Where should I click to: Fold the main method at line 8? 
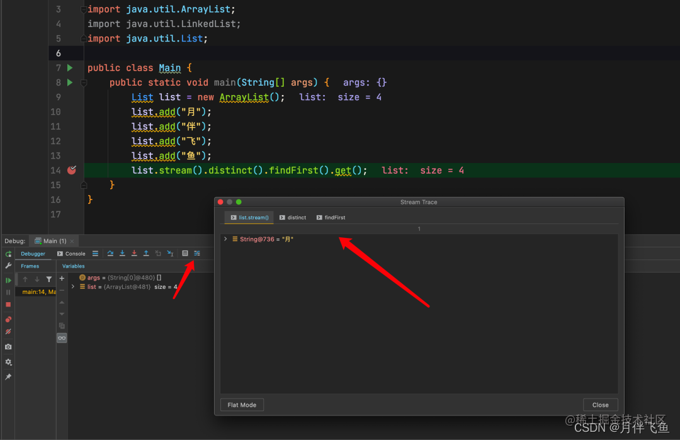click(84, 82)
